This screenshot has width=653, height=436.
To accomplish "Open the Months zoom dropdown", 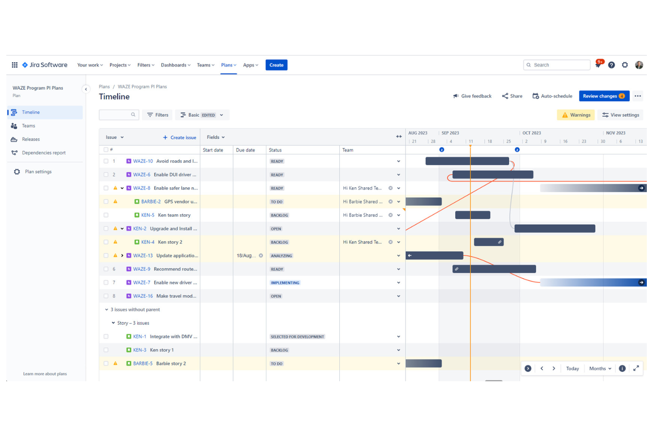I will point(599,368).
